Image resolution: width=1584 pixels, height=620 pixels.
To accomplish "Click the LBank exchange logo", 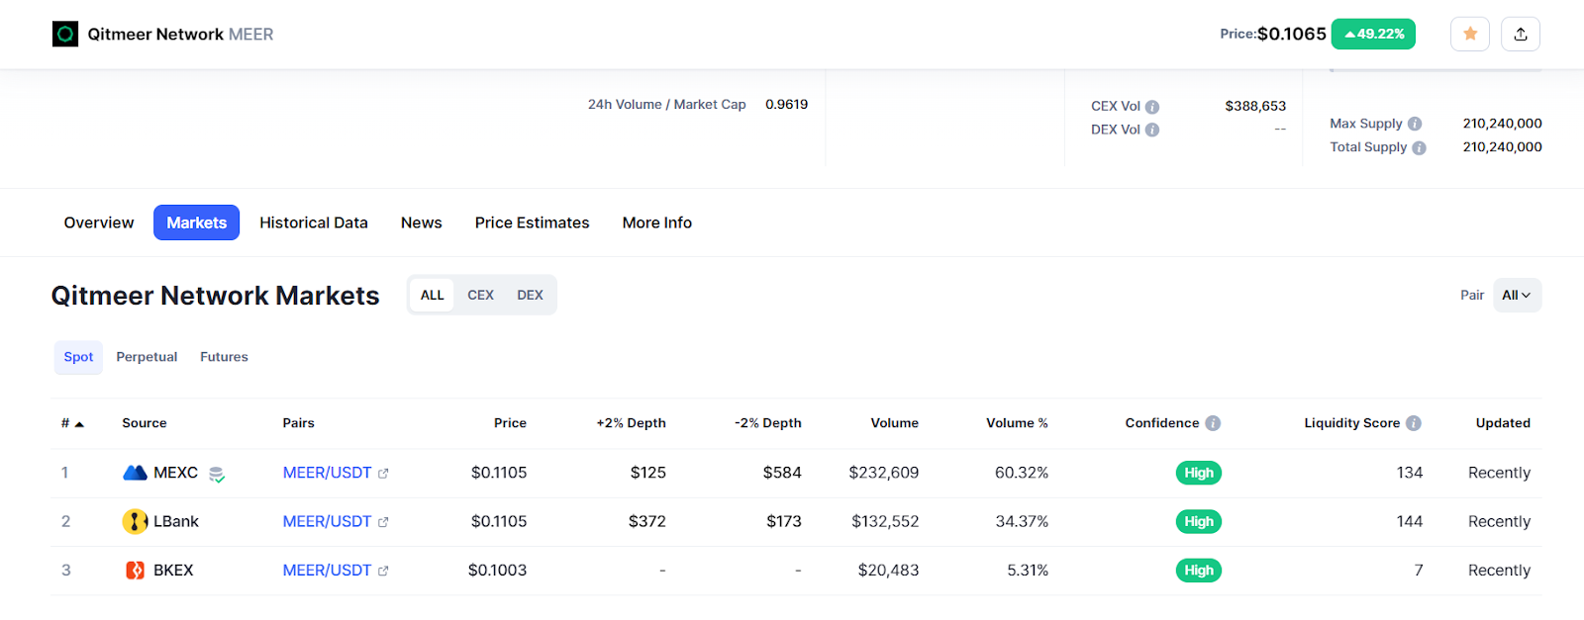I will click(x=135, y=521).
